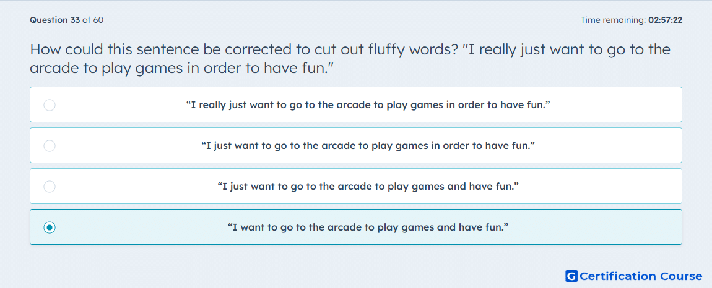The height and width of the screenshot is (288, 712).
Task: Click the "How could this sentence" question heading
Action: point(350,59)
